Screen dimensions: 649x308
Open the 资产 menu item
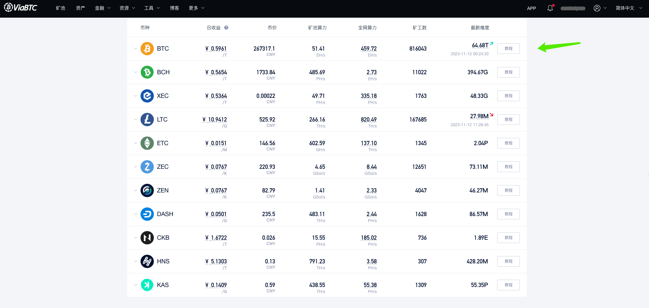[80, 8]
